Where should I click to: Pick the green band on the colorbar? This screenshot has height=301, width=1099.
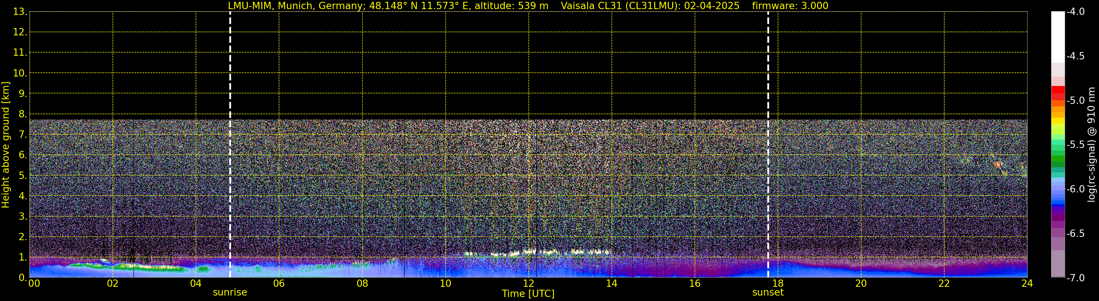tap(1057, 161)
